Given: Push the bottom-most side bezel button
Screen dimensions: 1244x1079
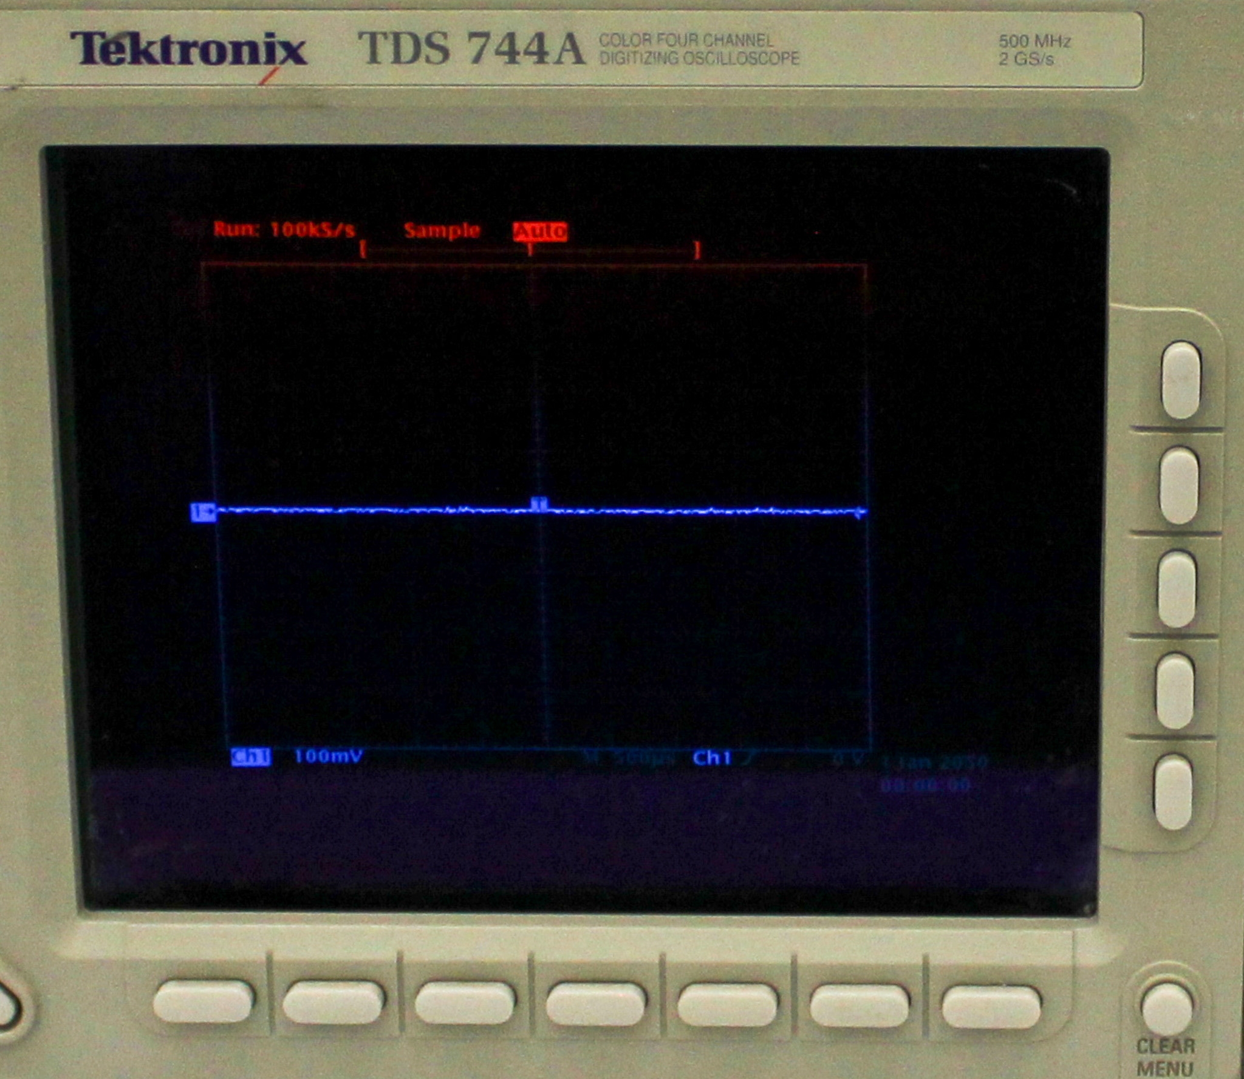Looking at the screenshot, I should (x=1174, y=792).
